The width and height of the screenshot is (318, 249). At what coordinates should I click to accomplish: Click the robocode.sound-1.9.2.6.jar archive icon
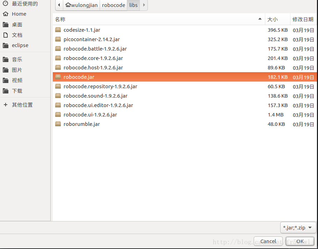[x=58, y=96]
